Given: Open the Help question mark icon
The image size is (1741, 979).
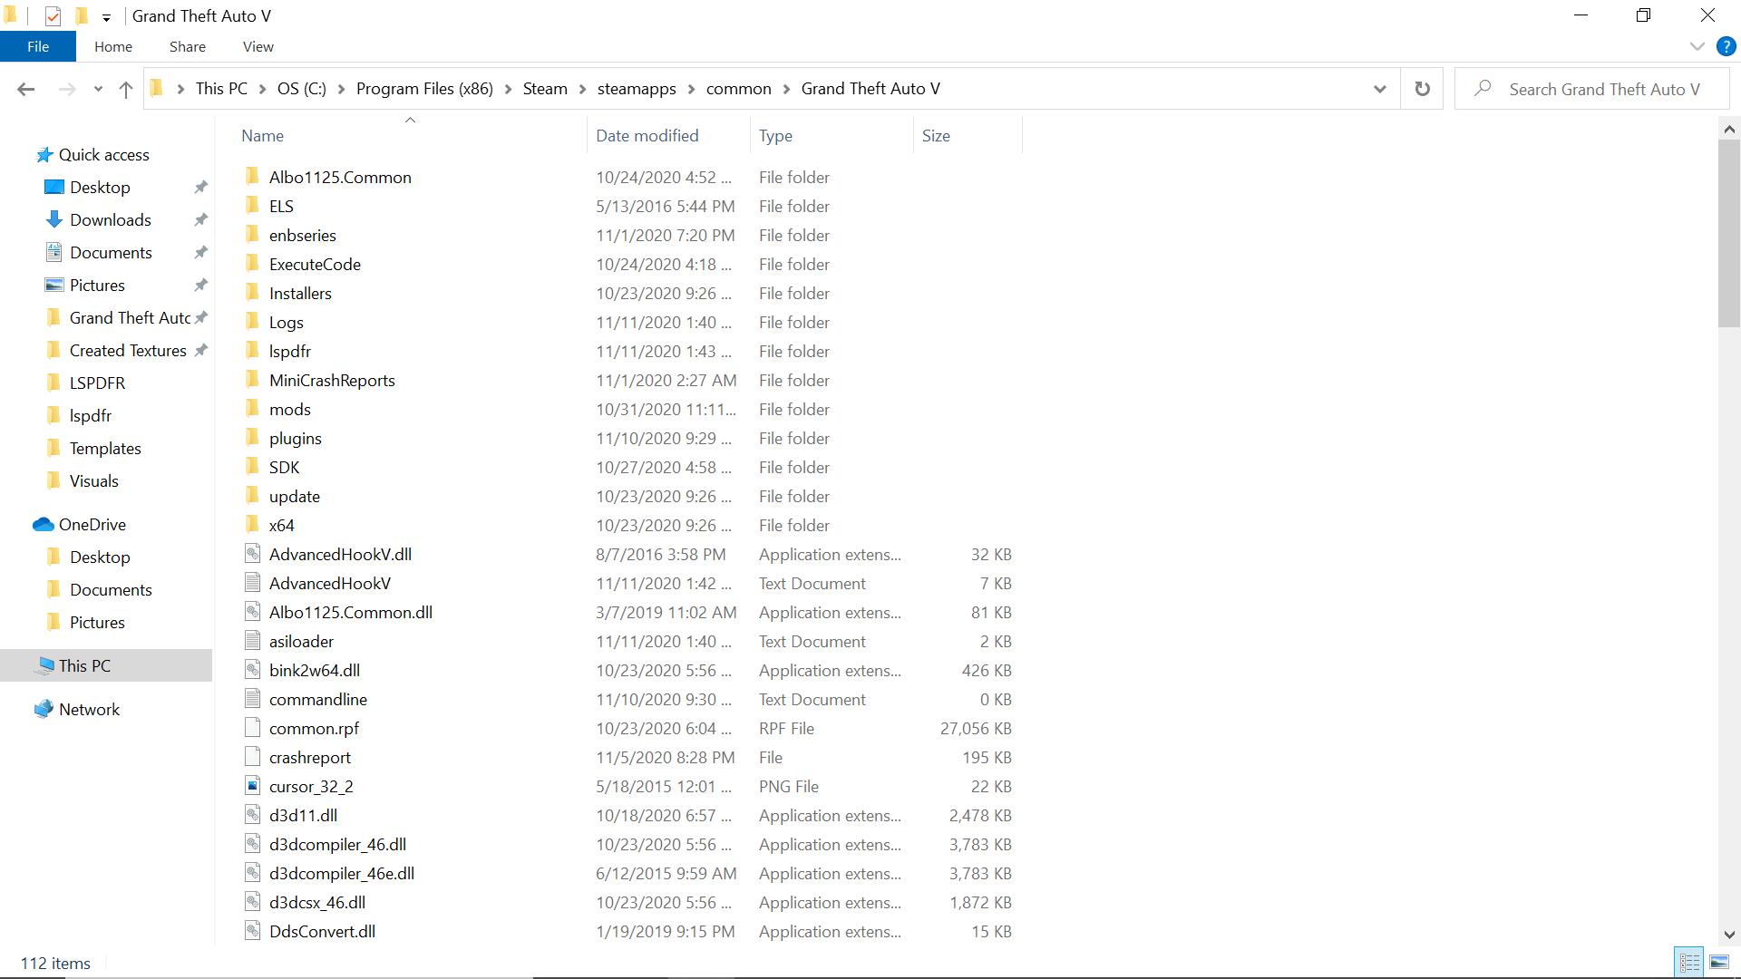Looking at the screenshot, I should click(1726, 46).
